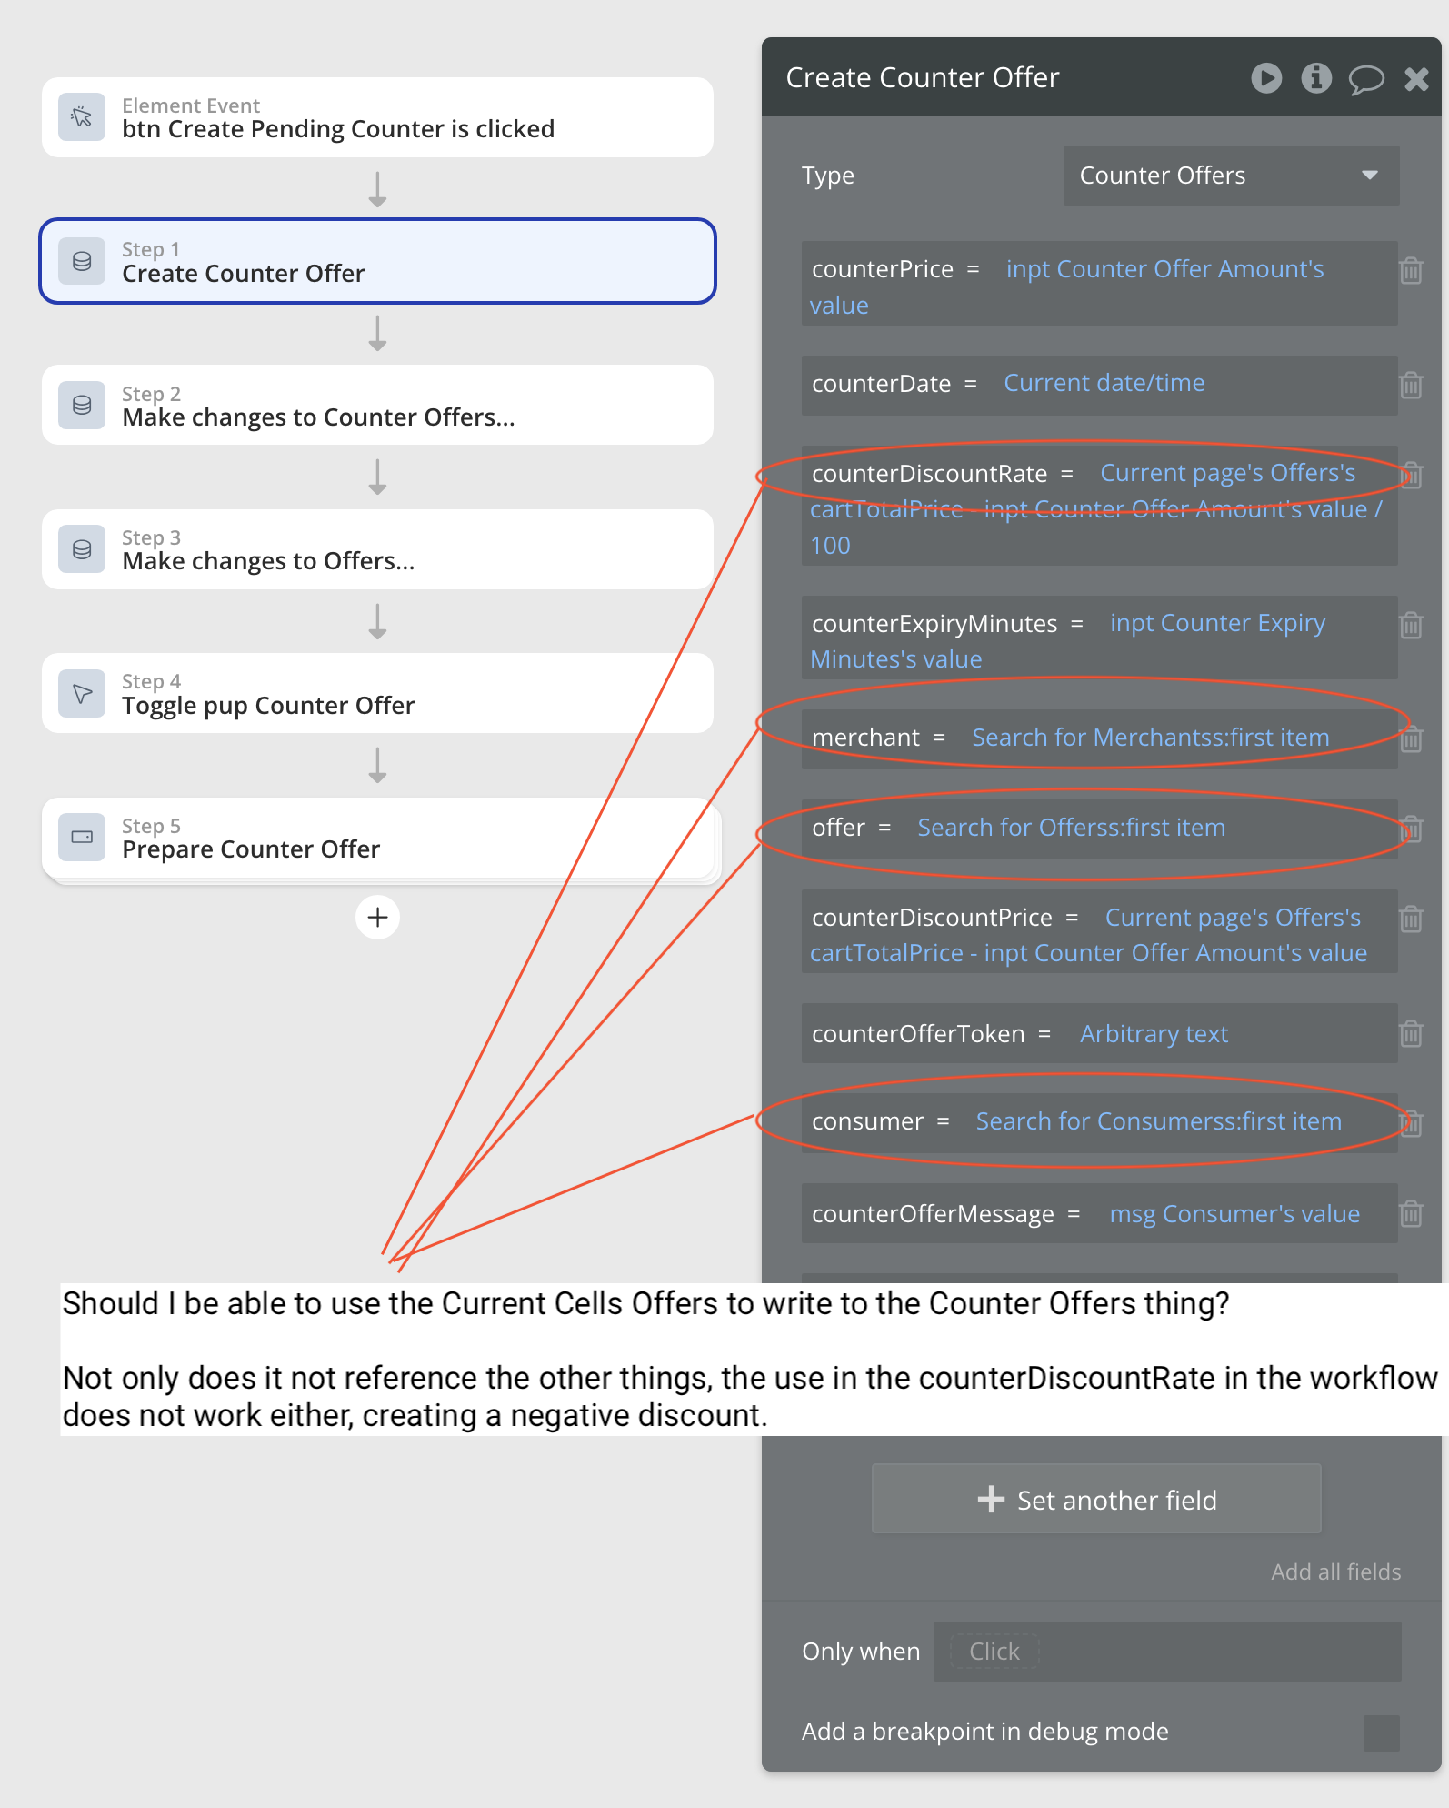Screen dimensions: 1449x1808
Task: Edit msg Consumer's value expression
Action: click(x=1234, y=1214)
